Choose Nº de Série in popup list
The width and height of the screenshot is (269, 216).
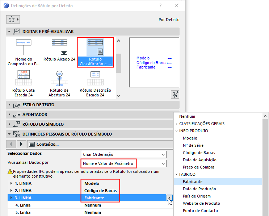point(193,145)
